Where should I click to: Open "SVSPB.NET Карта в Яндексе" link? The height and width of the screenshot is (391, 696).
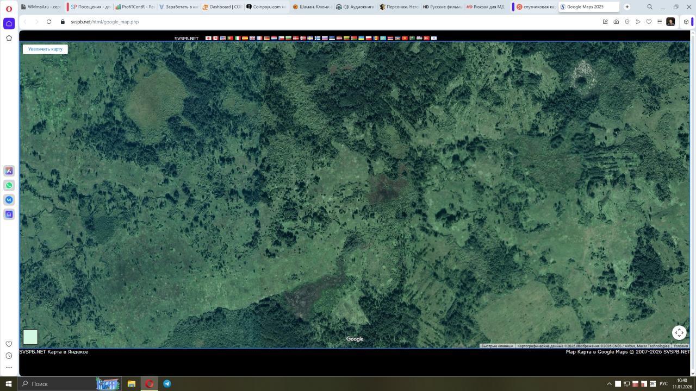[x=53, y=352]
